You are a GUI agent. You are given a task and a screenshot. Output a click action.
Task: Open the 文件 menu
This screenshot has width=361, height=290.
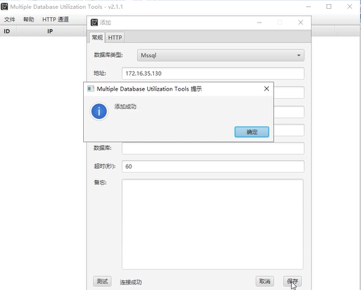(10, 19)
